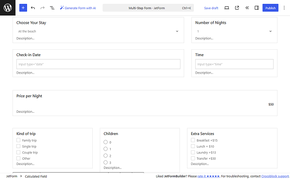290x179 pixels.
Task: Check the Transfer +$30 checkbox
Action: coord(193,158)
